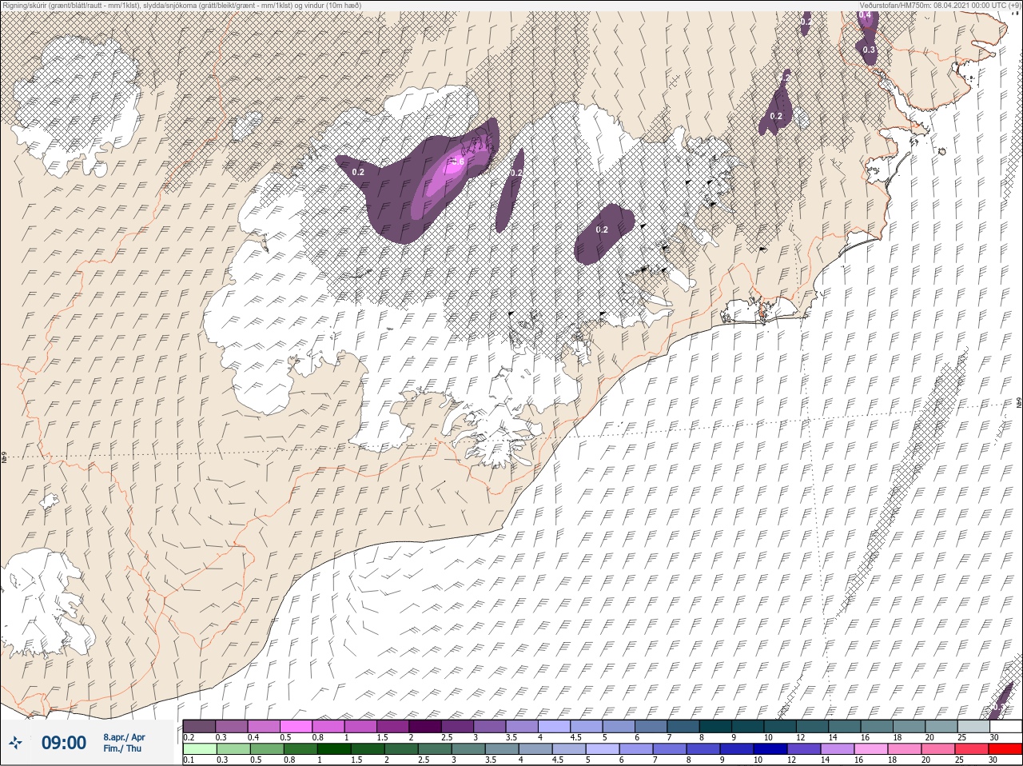Click the 09:00 forecast time label
The height and width of the screenshot is (766, 1023).
(63, 743)
